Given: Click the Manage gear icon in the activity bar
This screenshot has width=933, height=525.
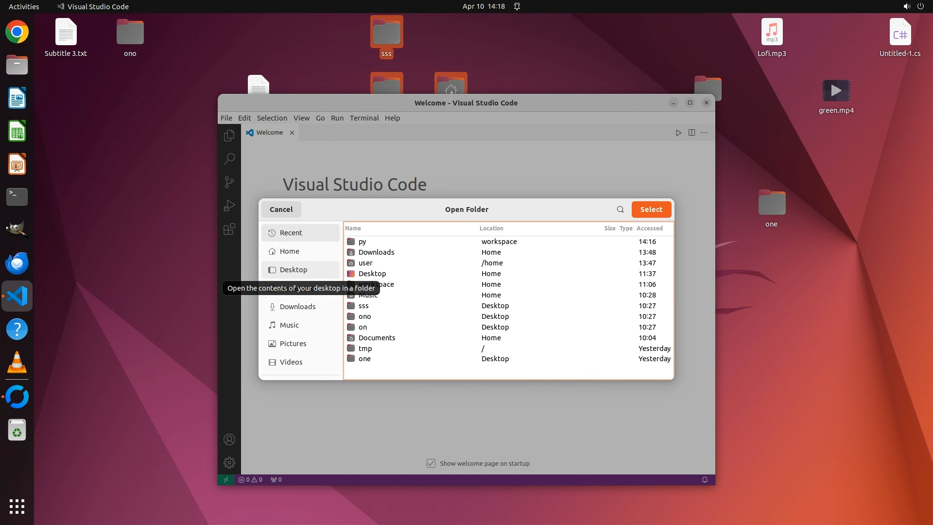Looking at the screenshot, I should pyautogui.click(x=229, y=463).
